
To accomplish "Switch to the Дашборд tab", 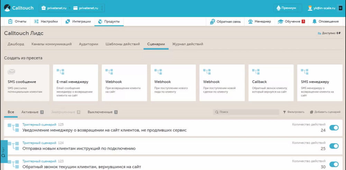I will [16, 44].
